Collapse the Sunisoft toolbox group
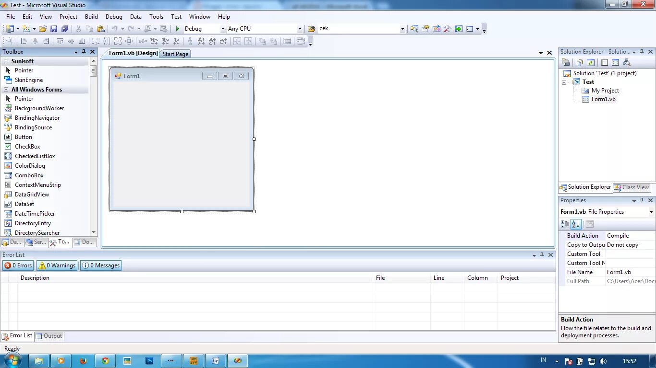This screenshot has width=656, height=368. (6, 61)
